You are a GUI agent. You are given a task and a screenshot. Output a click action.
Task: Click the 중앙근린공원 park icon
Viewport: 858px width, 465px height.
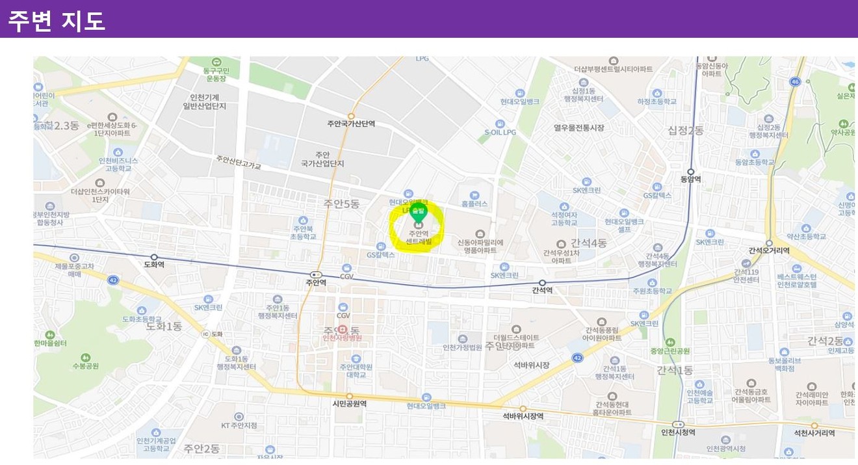point(669,342)
